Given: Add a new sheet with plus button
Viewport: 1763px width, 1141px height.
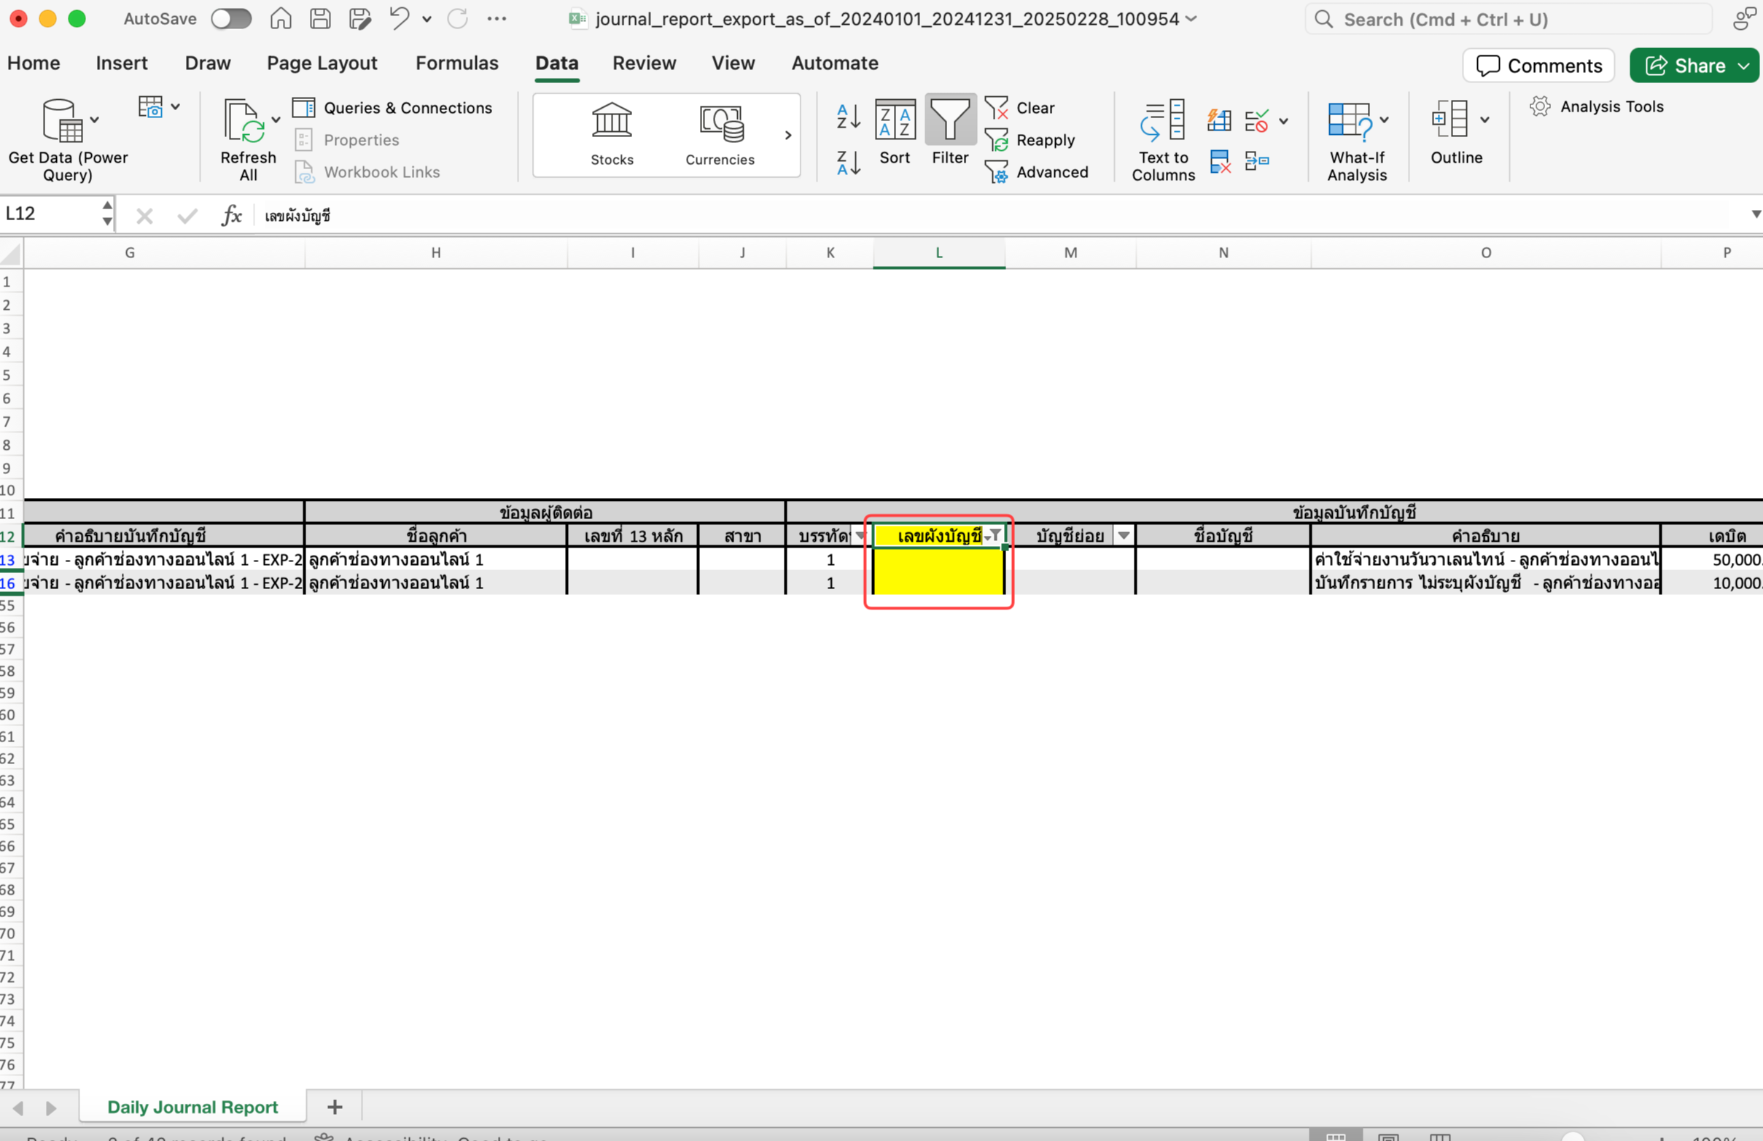Looking at the screenshot, I should pyautogui.click(x=335, y=1107).
